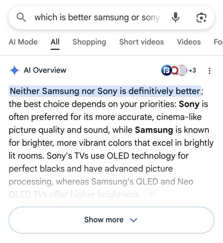Open the blue B source favicon
This screenshot has width=223, height=243.
click(x=166, y=70)
